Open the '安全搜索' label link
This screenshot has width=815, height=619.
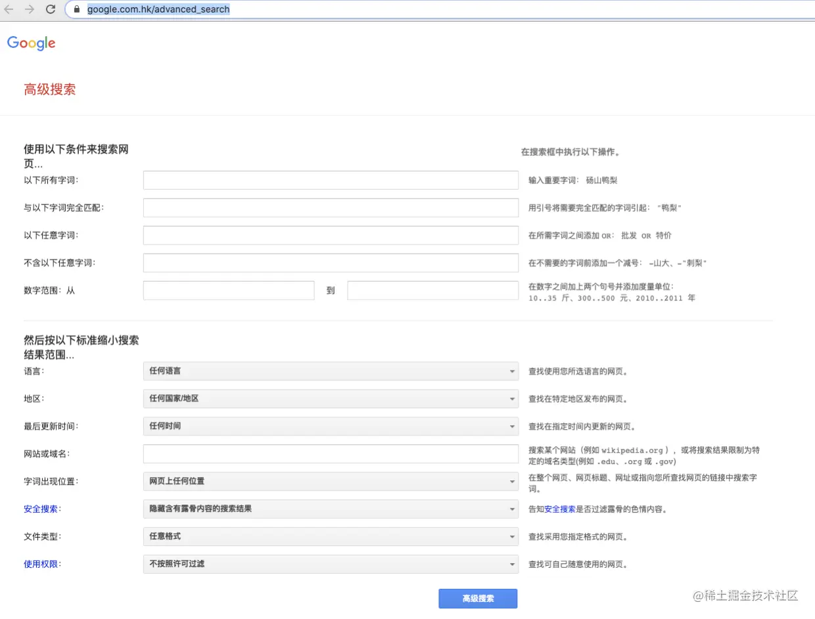42,509
